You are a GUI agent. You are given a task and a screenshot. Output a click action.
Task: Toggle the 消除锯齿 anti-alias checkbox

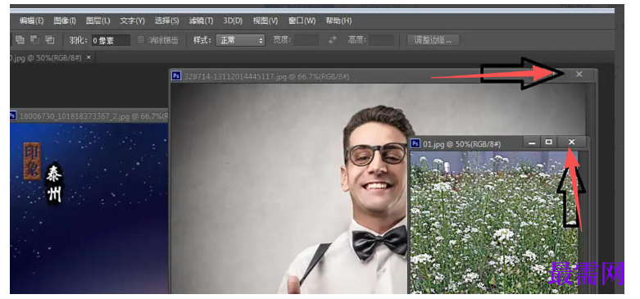coord(141,40)
